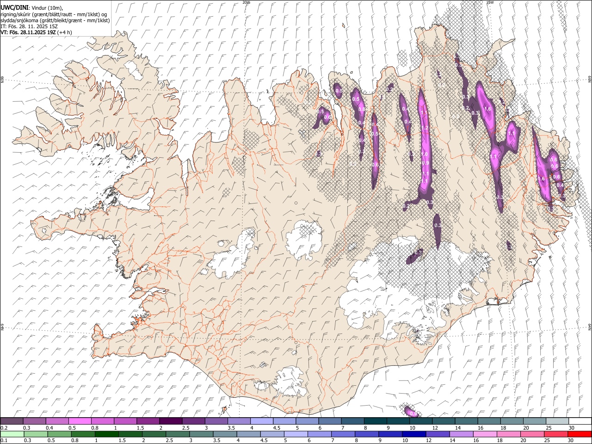Select the palest green 0.1 swatch, lower legend

12,434
